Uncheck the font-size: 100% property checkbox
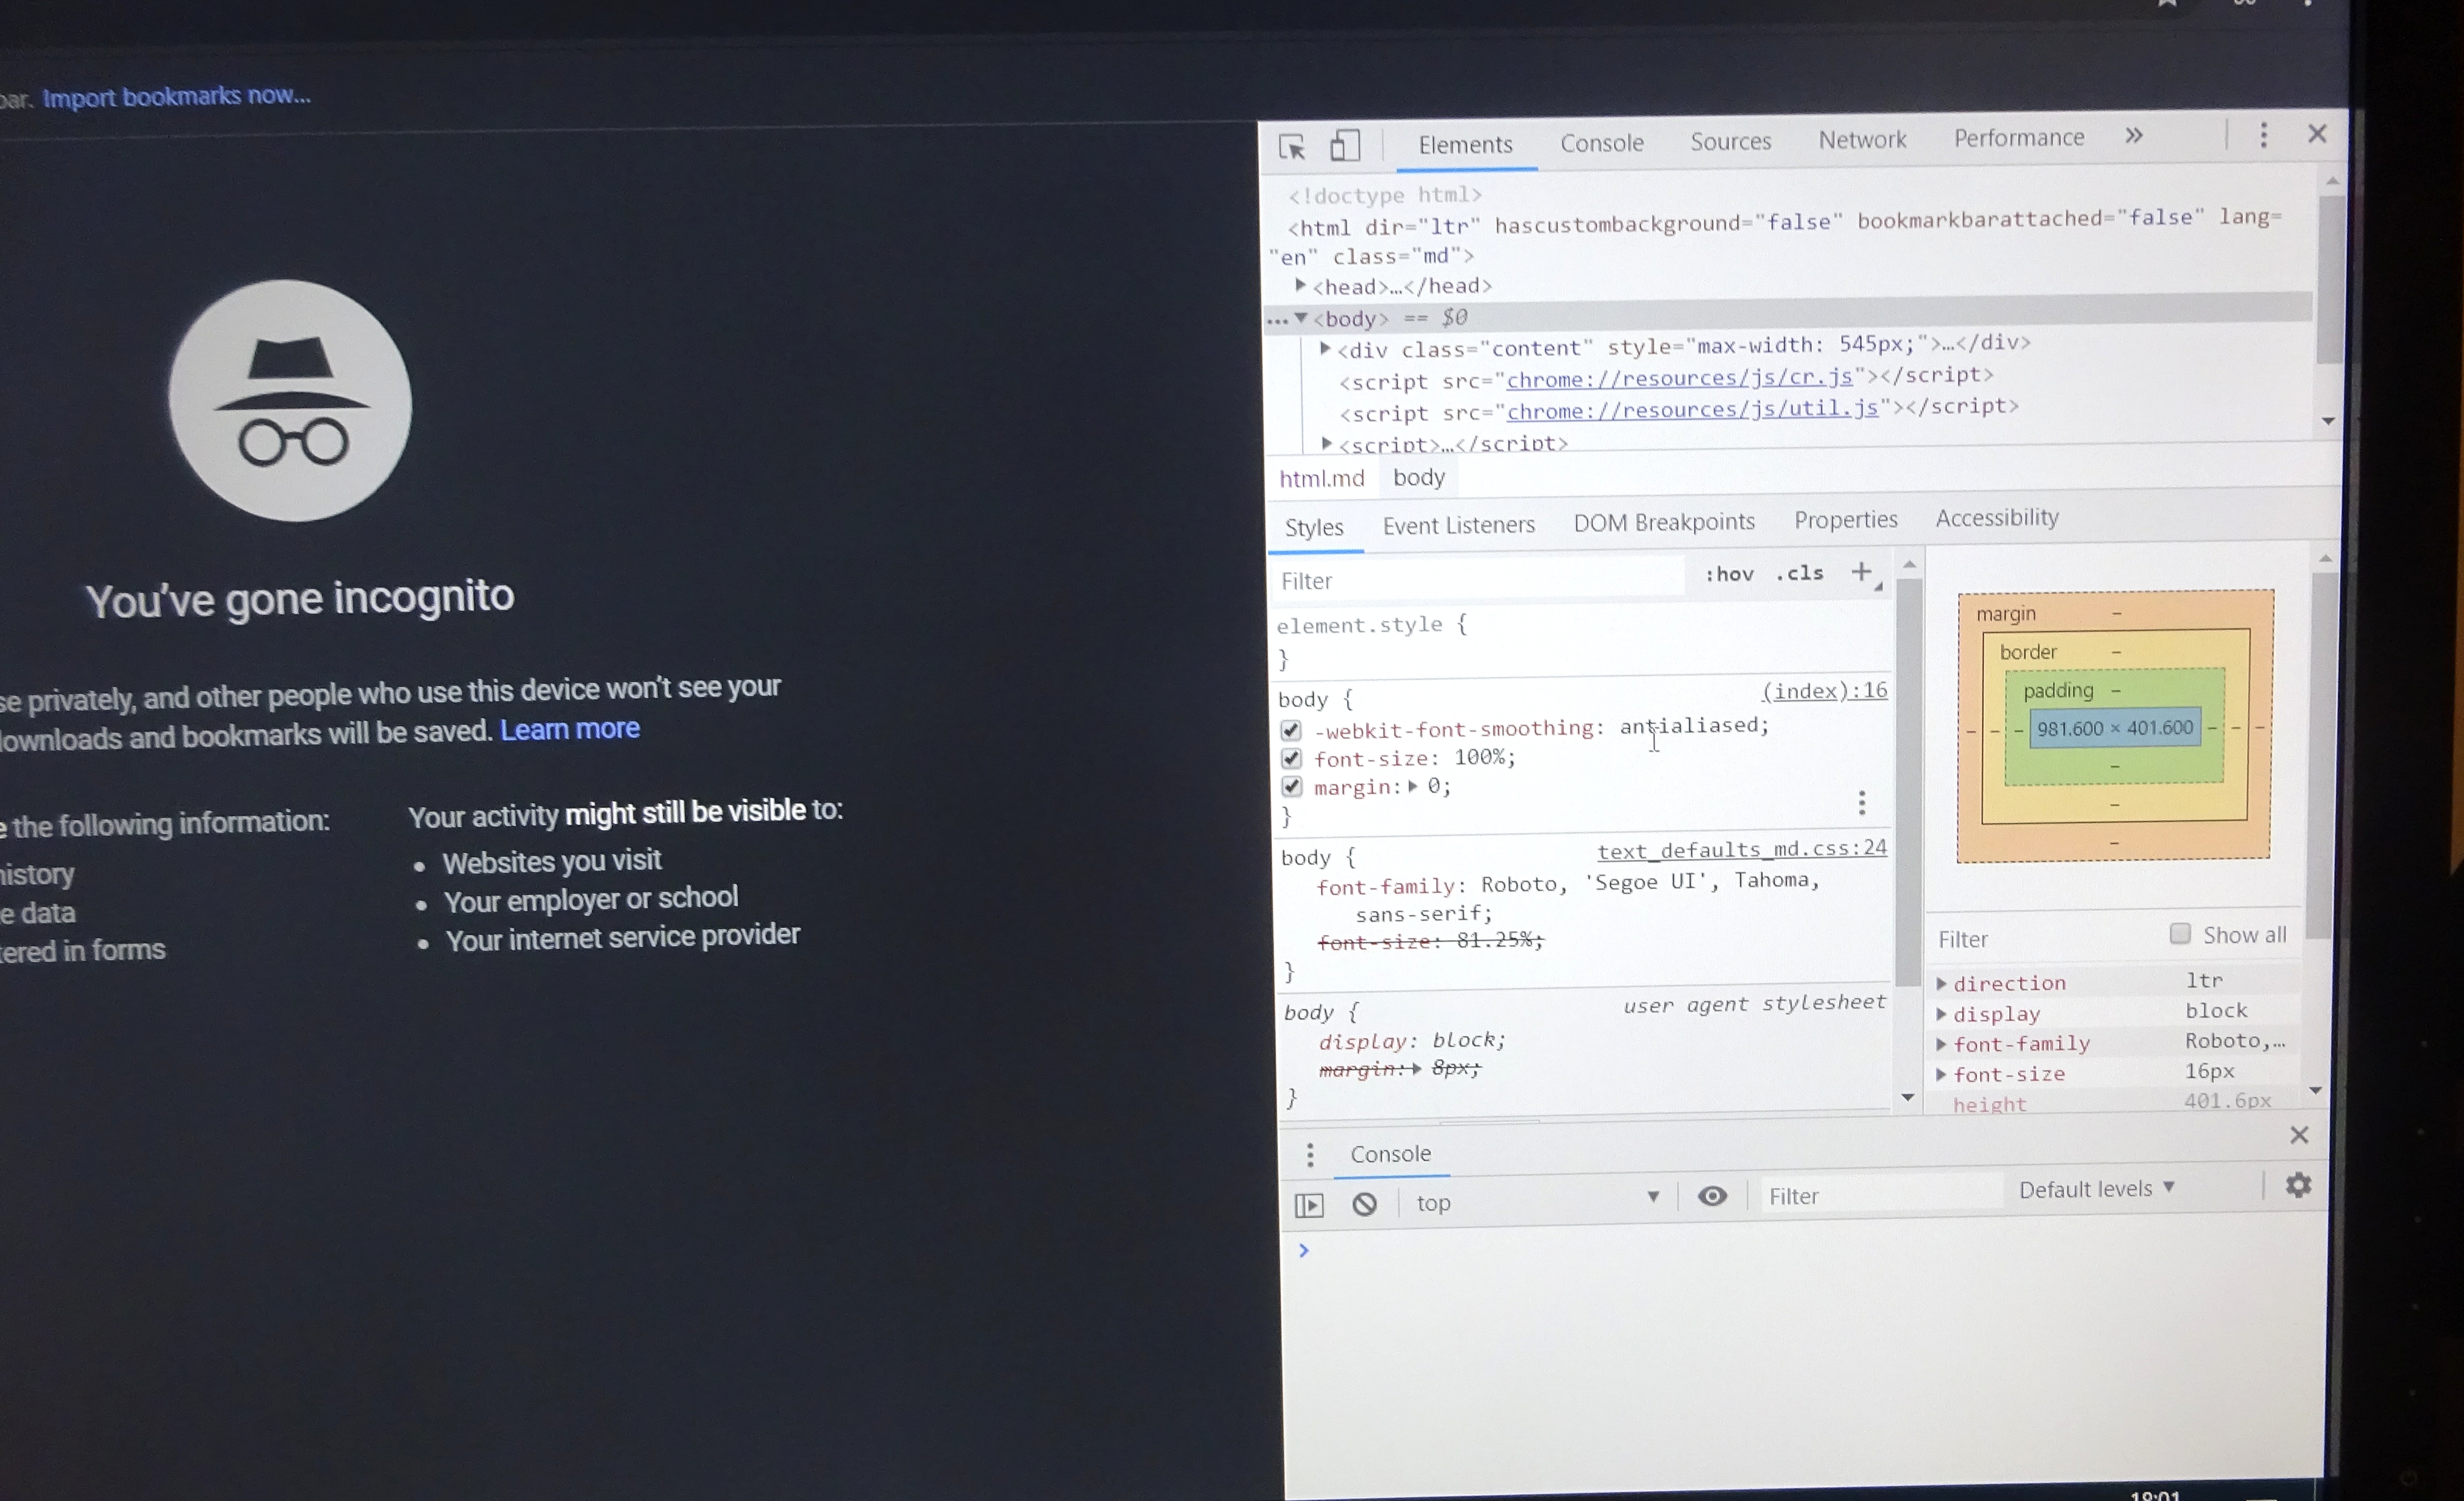This screenshot has width=2464, height=1501. (x=1291, y=758)
